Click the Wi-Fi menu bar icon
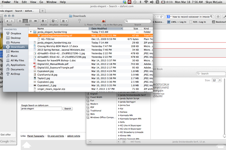The image size is (226, 150). point(146,2)
